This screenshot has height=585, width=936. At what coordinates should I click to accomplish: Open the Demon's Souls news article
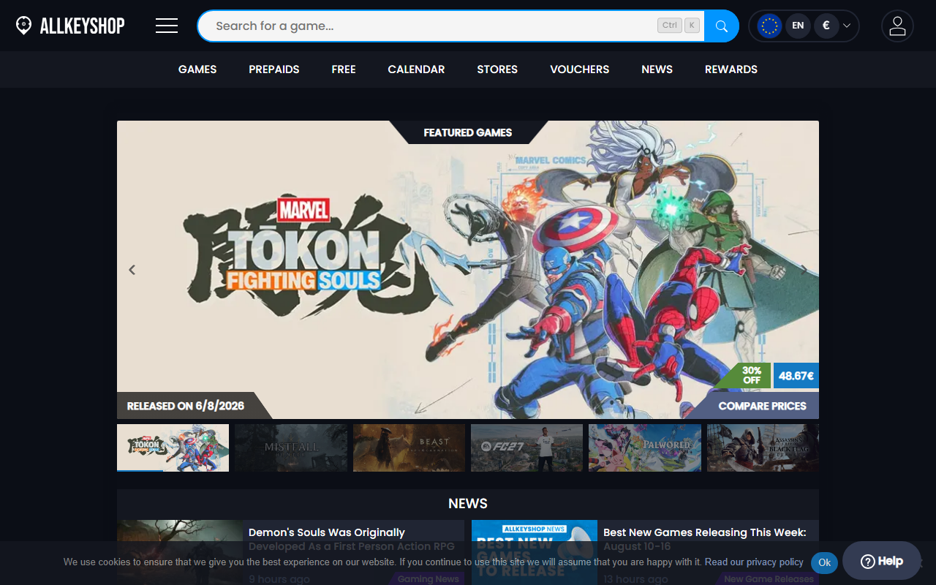[290, 552]
